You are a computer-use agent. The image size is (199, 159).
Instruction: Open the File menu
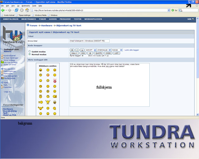click(2, 6)
